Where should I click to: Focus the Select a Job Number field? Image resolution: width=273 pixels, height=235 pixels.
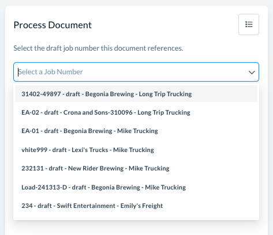[136, 72]
